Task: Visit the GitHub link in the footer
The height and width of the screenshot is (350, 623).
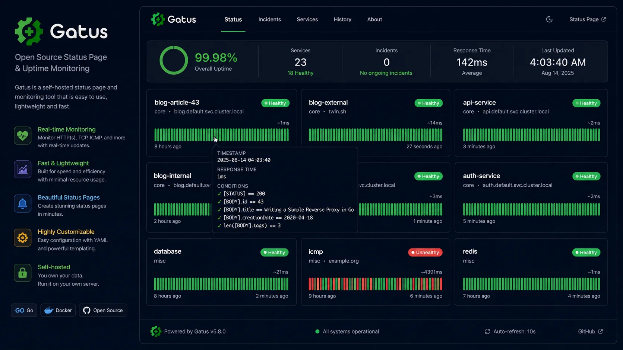Action: tap(591, 331)
